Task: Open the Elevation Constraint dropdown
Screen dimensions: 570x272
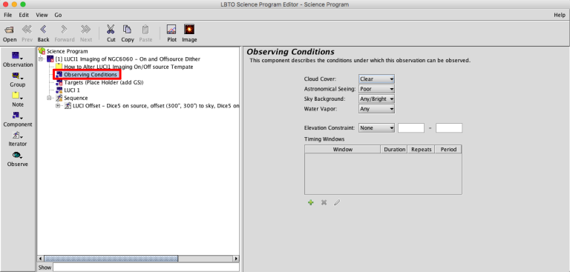Action: pos(376,127)
